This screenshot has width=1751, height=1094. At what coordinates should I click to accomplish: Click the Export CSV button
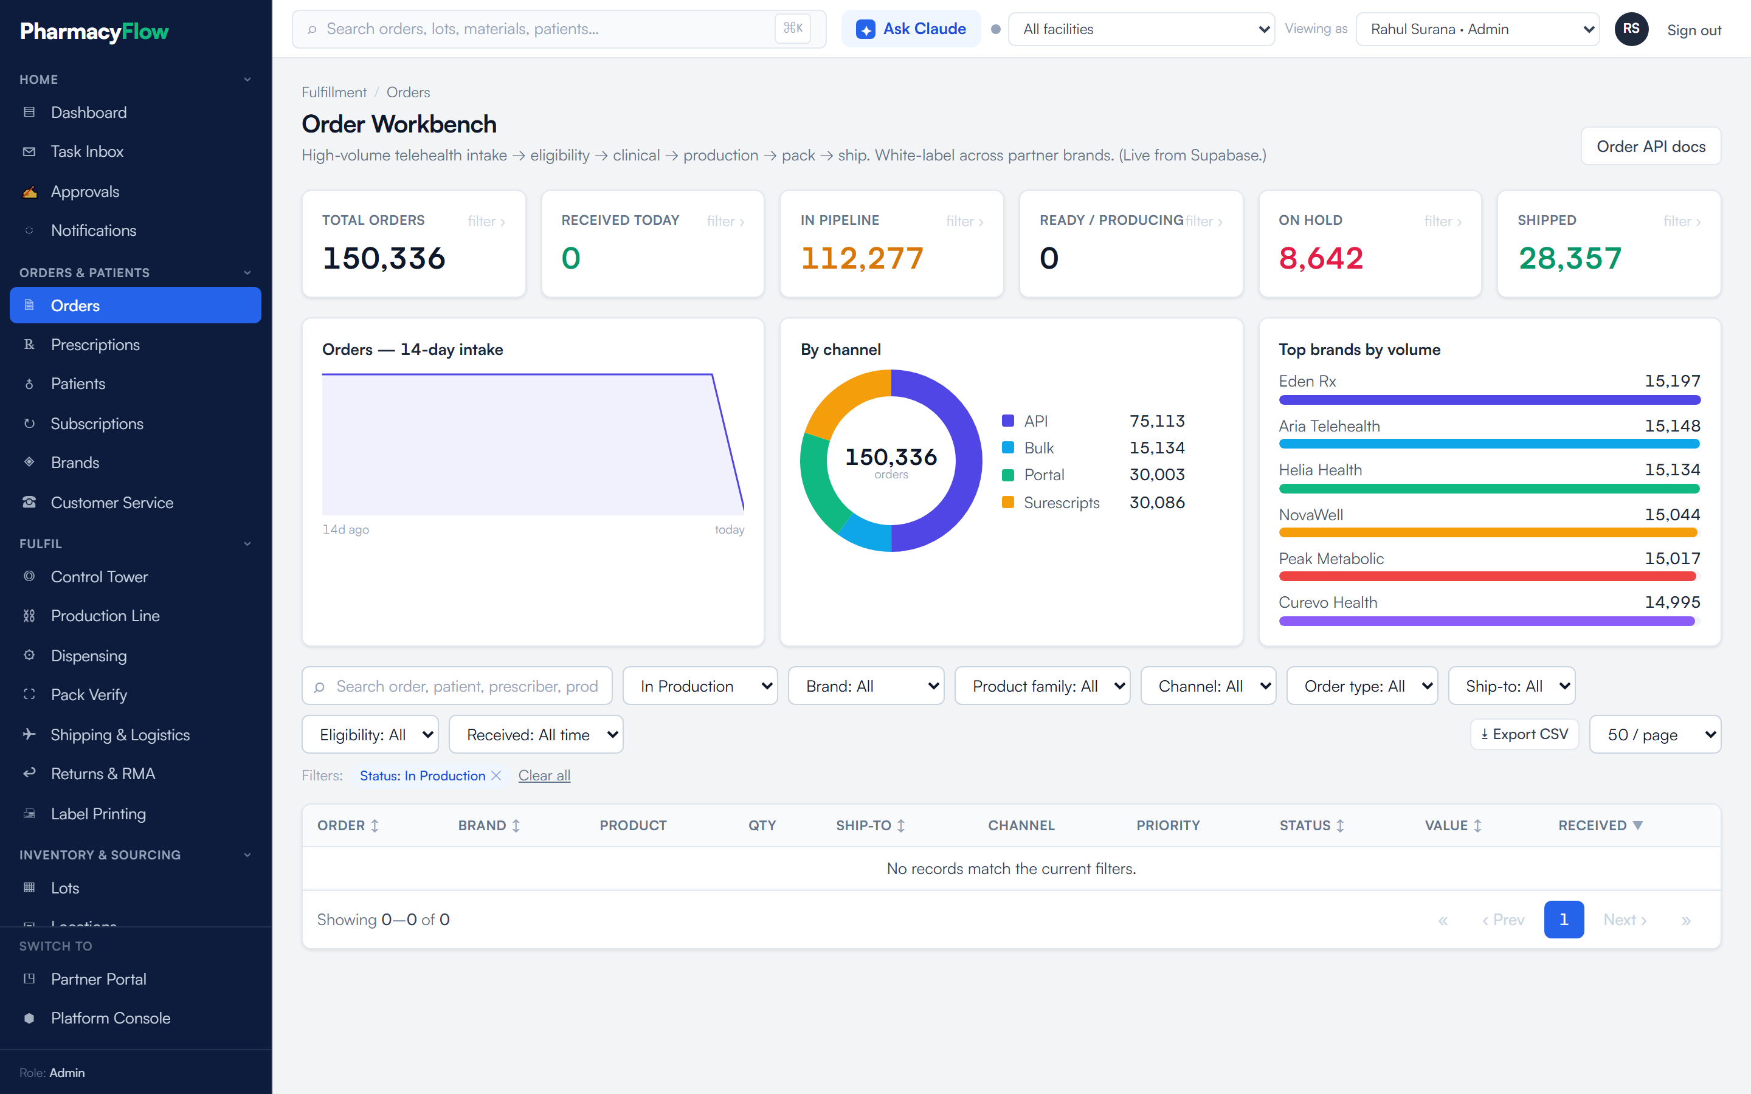1525,734
